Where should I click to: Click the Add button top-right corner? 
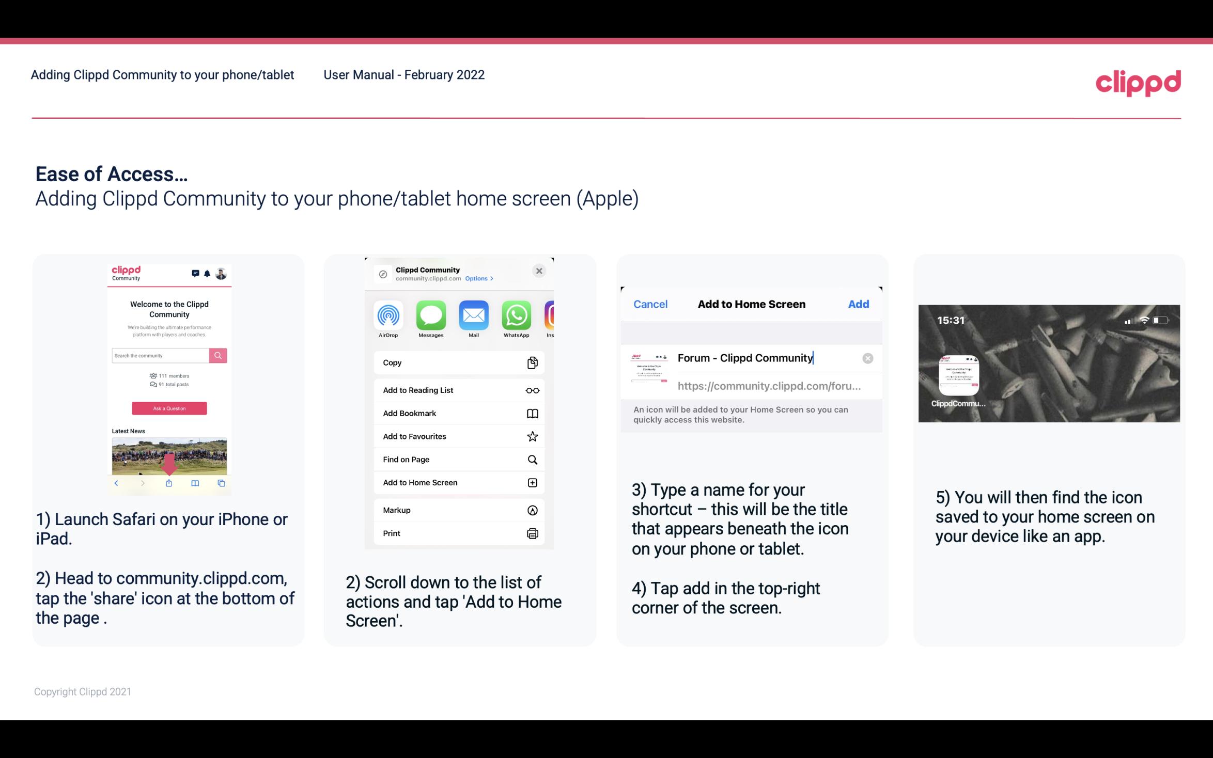tap(859, 303)
